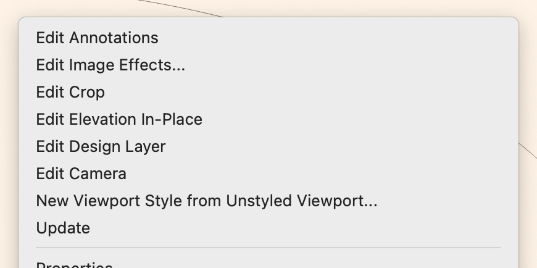This screenshot has width=537, height=268.
Task: Edit the viewport camera
Action: coord(81,174)
